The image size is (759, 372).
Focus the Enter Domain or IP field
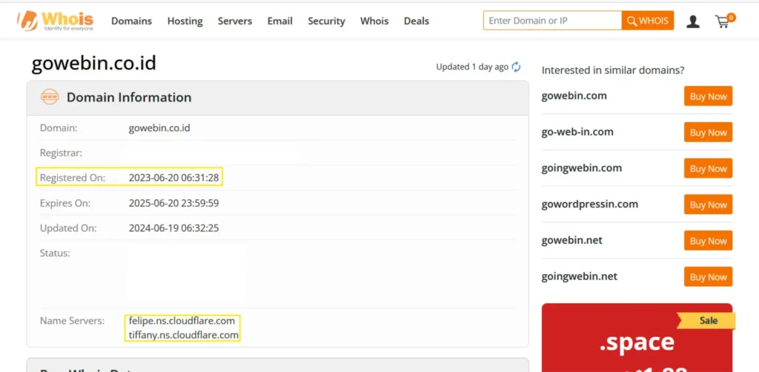552,20
